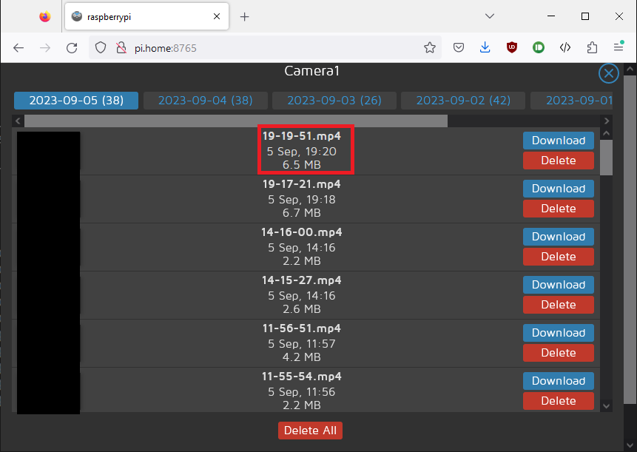Open the Downloads panel in Firefox
The width and height of the screenshot is (637, 452).
click(485, 47)
